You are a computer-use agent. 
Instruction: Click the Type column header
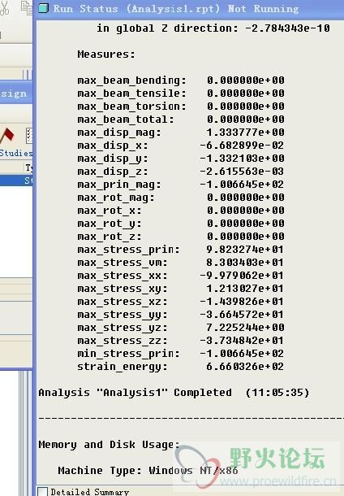coord(28,168)
